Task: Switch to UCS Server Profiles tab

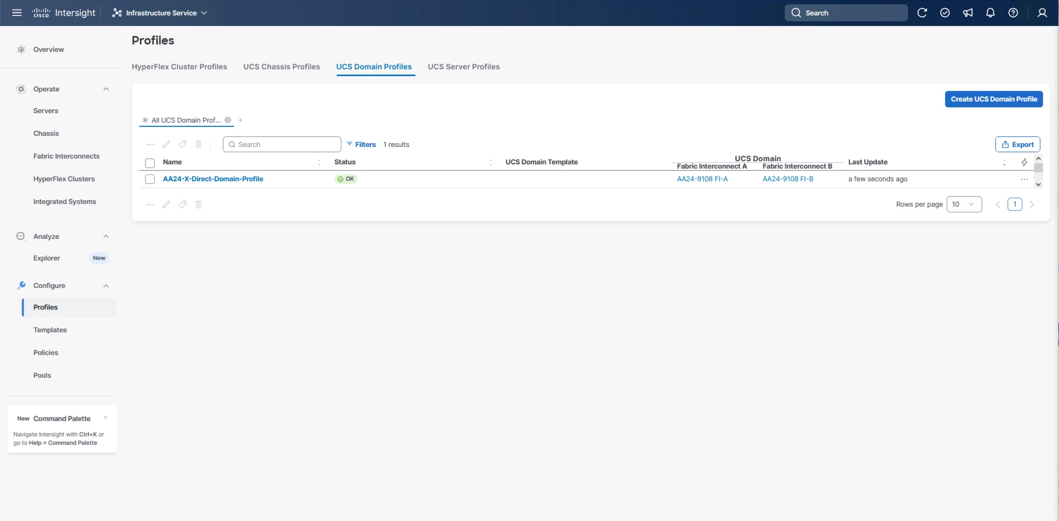Action: tap(464, 67)
